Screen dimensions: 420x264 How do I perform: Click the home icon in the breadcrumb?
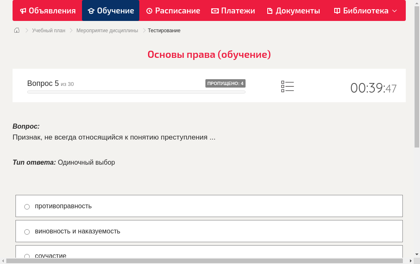(x=16, y=30)
